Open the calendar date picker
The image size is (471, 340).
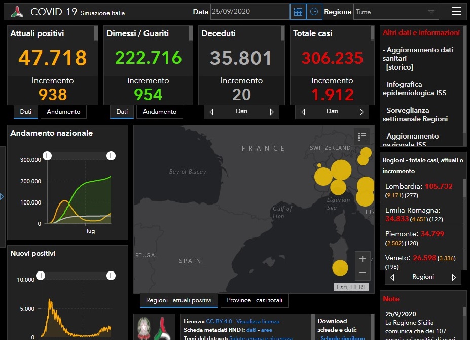[x=298, y=12]
